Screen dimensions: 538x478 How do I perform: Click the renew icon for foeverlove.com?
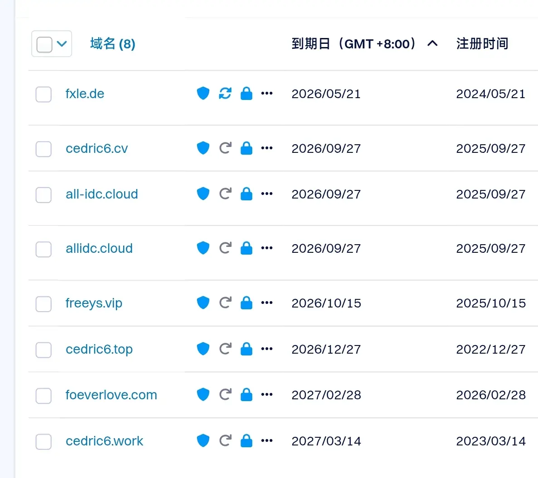(x=226, y=394)
